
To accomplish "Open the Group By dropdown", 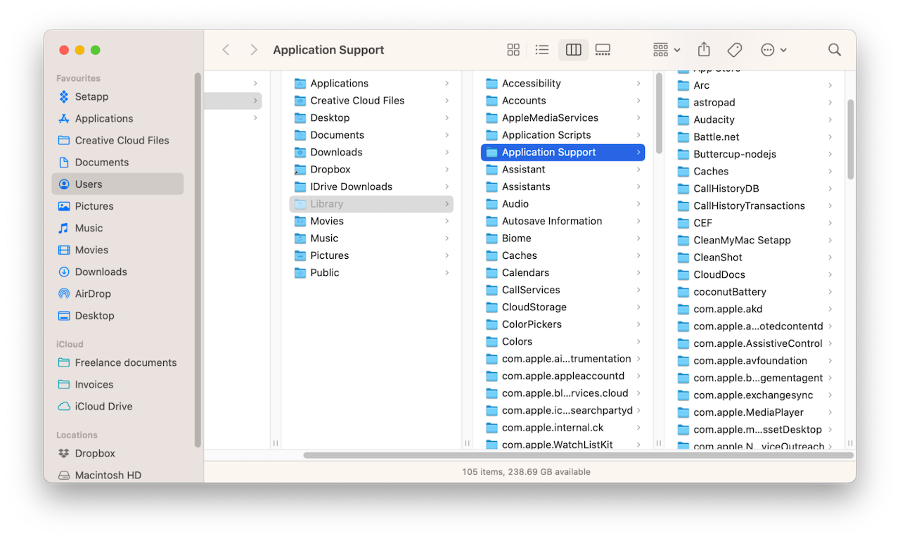I will click(666, 50).
